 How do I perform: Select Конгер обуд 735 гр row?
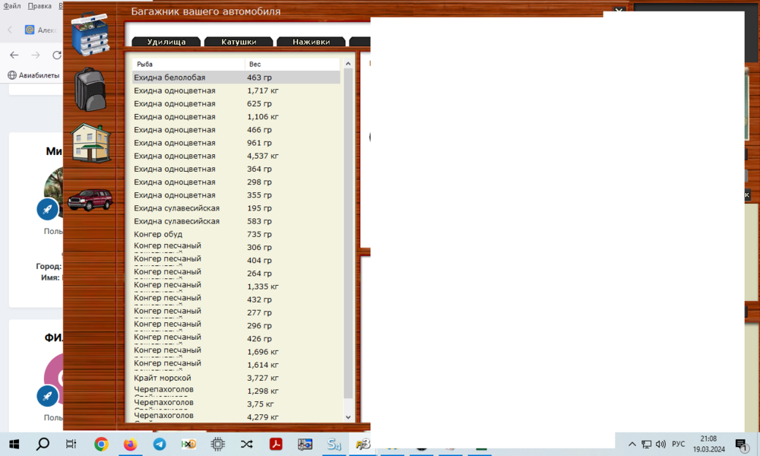(x=236, y=235)
